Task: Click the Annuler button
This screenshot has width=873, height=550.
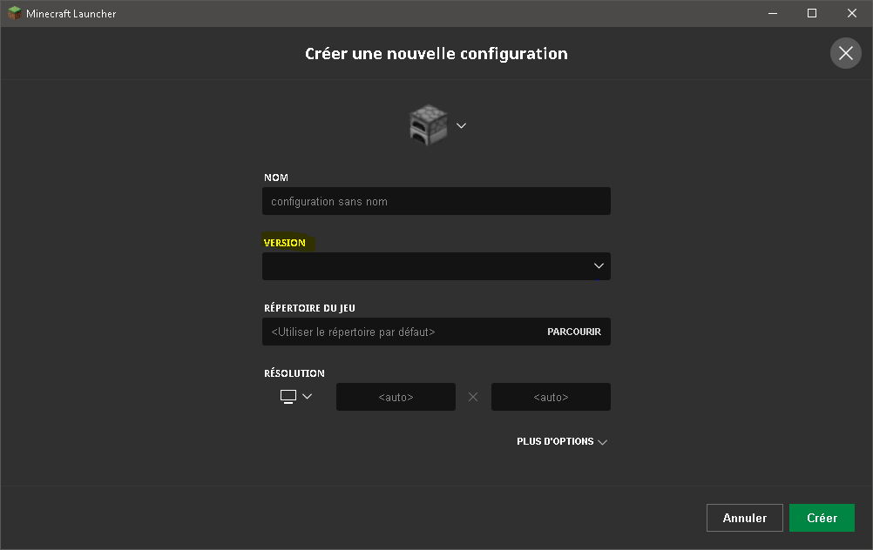Action: [x=744, y=518]
